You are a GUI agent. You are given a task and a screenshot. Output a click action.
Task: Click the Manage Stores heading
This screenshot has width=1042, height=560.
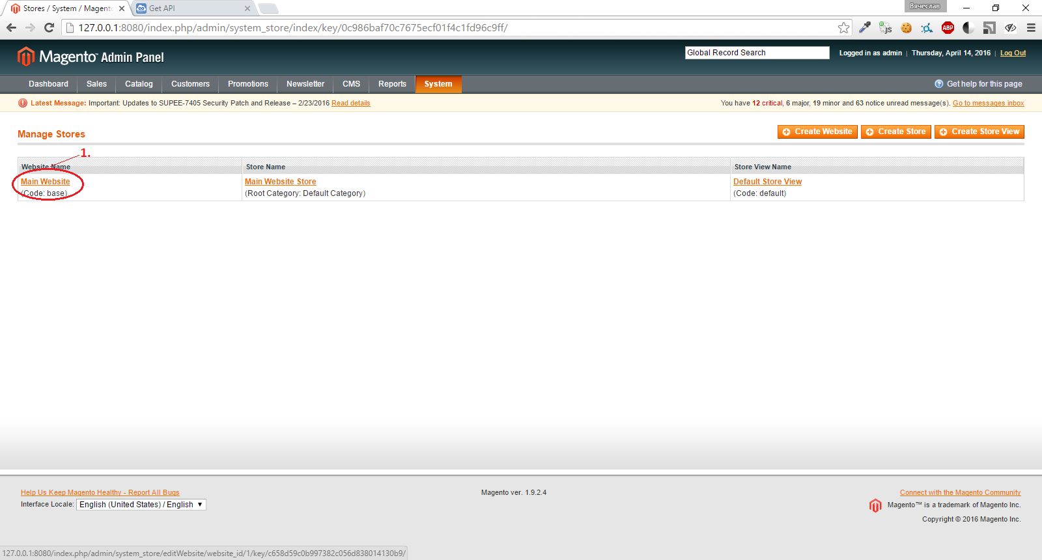(51, 134)
